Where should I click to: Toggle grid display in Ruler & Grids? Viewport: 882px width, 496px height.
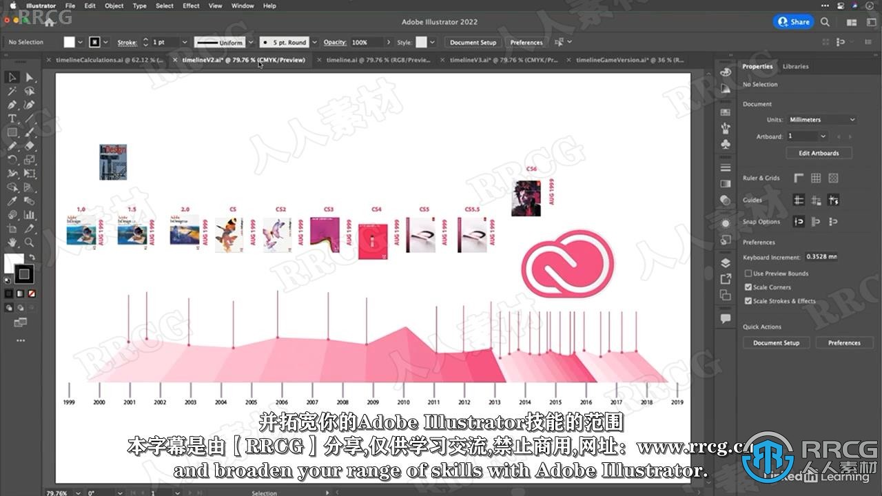point(816,178)
